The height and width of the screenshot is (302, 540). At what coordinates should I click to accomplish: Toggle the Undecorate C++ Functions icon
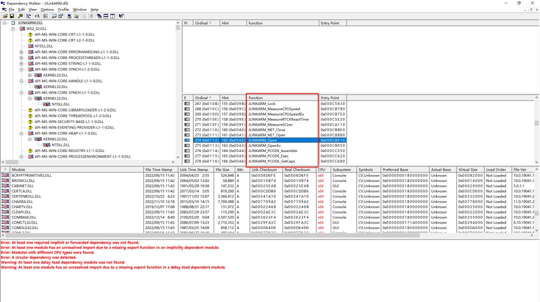[x=45, y=16]
